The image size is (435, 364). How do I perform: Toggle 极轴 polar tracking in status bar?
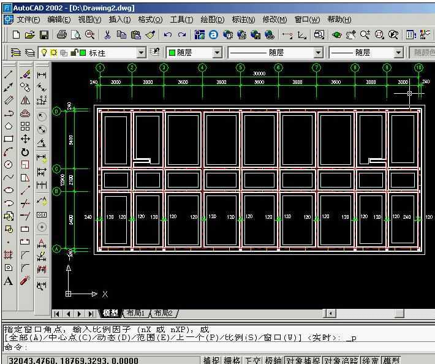click(x=273, y=360)
